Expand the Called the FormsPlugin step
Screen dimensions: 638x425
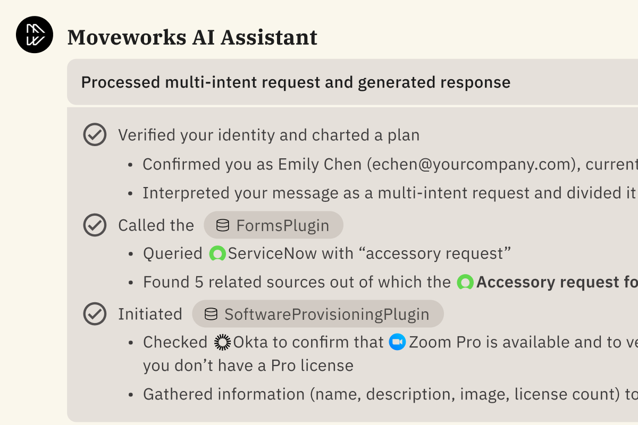[x=157, y=225]
